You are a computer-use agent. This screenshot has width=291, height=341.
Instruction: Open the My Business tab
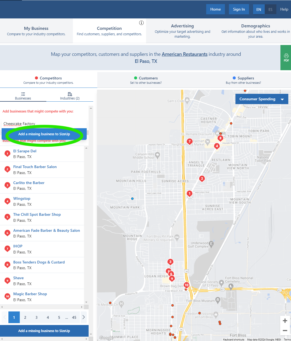[36, 31]
